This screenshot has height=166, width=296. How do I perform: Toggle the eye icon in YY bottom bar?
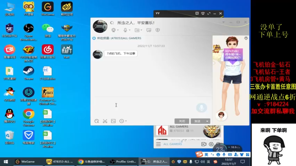(x=211, y=144)
